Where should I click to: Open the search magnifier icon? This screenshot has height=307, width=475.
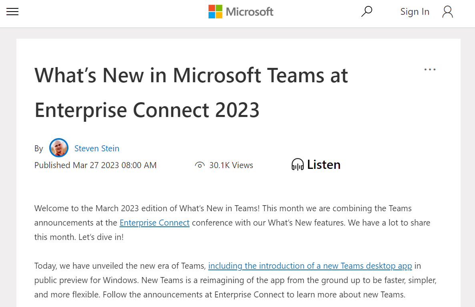(x=367, y=11)
